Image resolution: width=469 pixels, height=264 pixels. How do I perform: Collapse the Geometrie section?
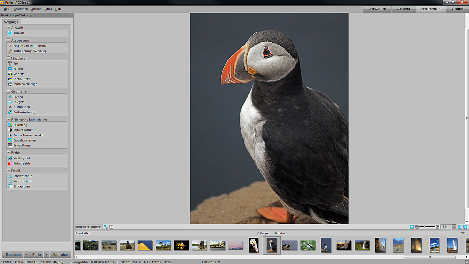[8, 91]
